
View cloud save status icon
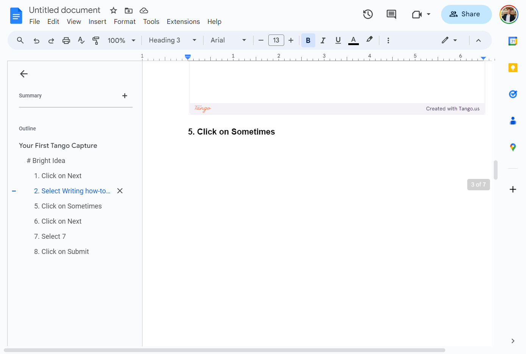tap(144, 10)
